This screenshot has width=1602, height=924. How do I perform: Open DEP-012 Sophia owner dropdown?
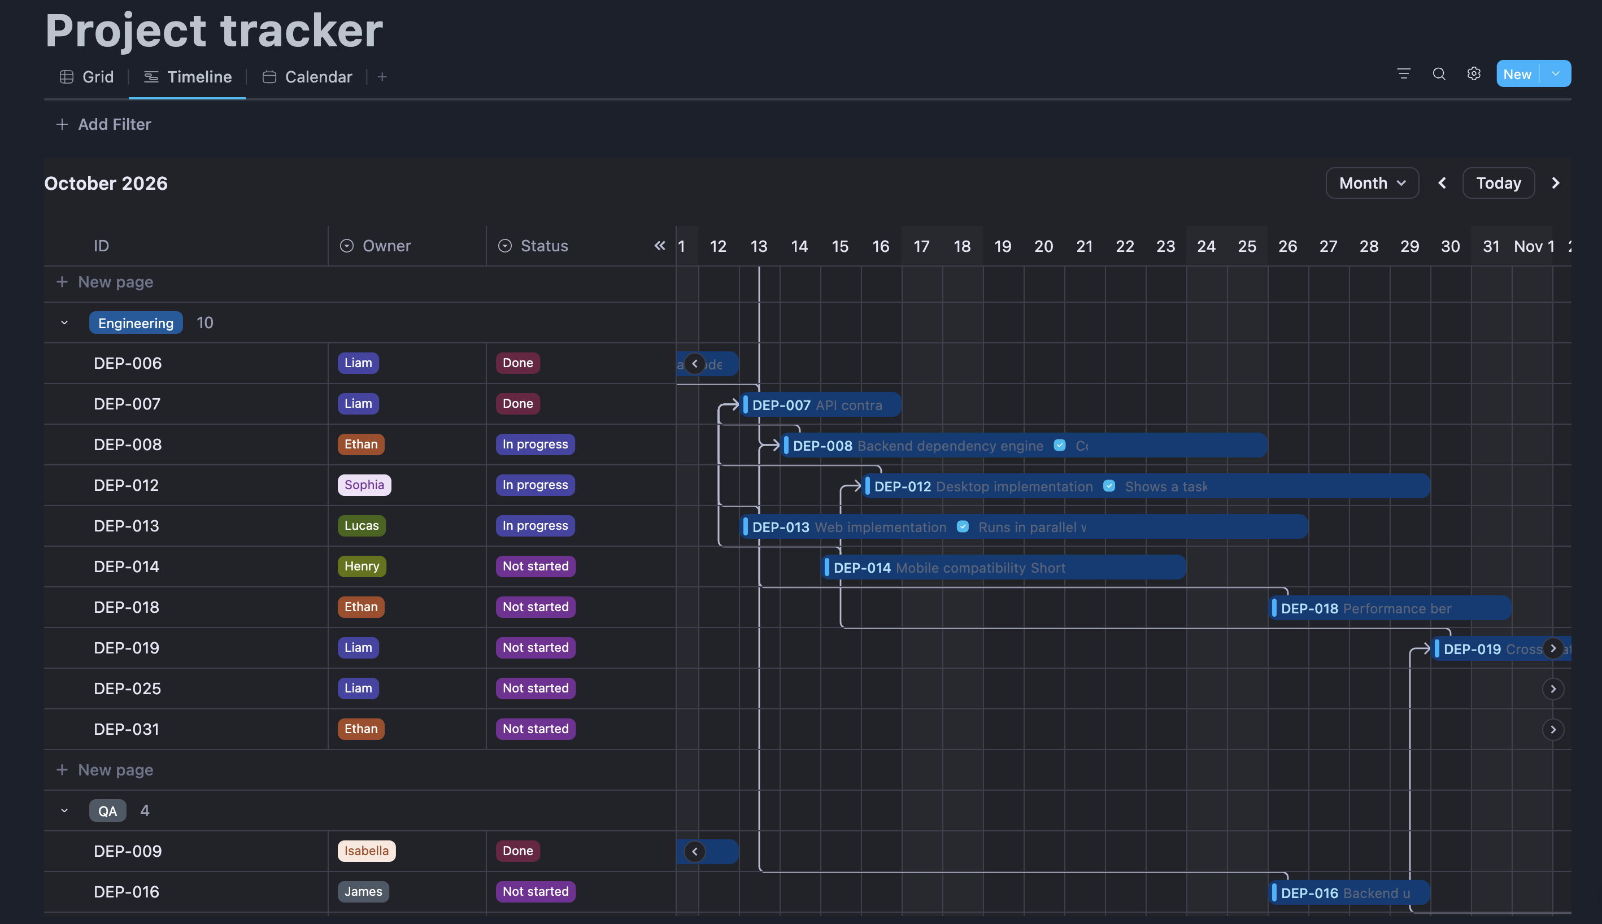[x=364, y=485]
